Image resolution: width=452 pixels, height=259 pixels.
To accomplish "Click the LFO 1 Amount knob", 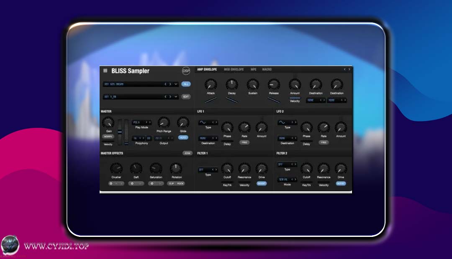I will click(262, 127).
